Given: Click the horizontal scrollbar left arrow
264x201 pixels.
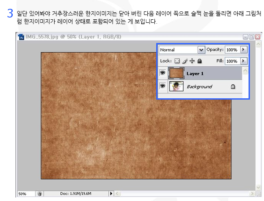Looking at the screenshot, I should click(x=117, y=194).
